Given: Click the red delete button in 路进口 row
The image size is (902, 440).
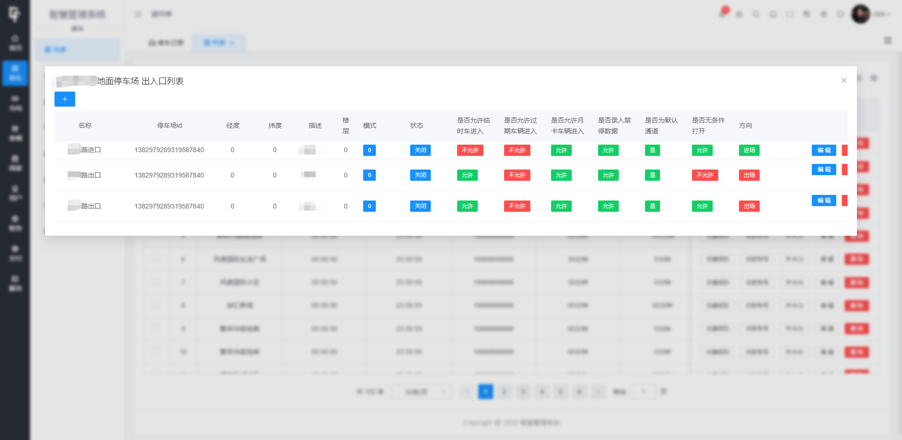Looking at the screenshot, I should 845,150.
